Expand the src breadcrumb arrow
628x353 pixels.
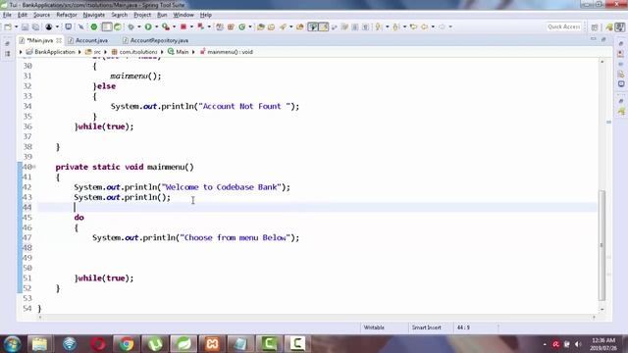105,52
